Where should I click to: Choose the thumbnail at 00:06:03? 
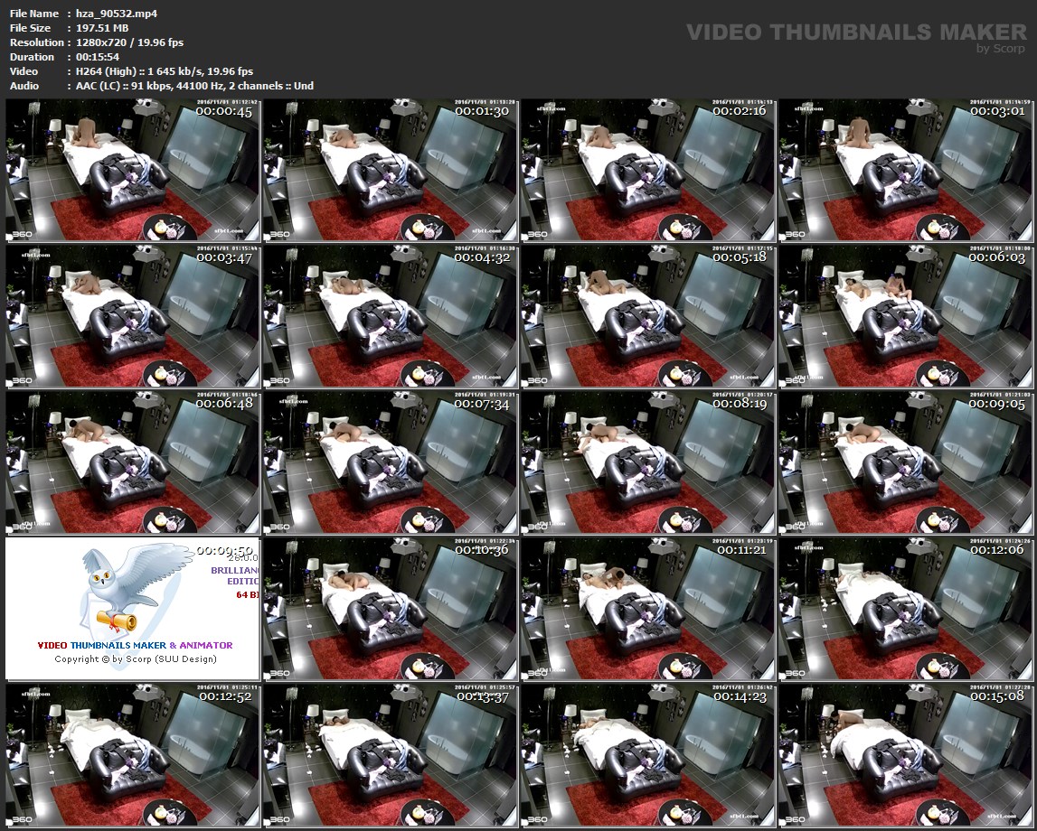click(905, 315)
